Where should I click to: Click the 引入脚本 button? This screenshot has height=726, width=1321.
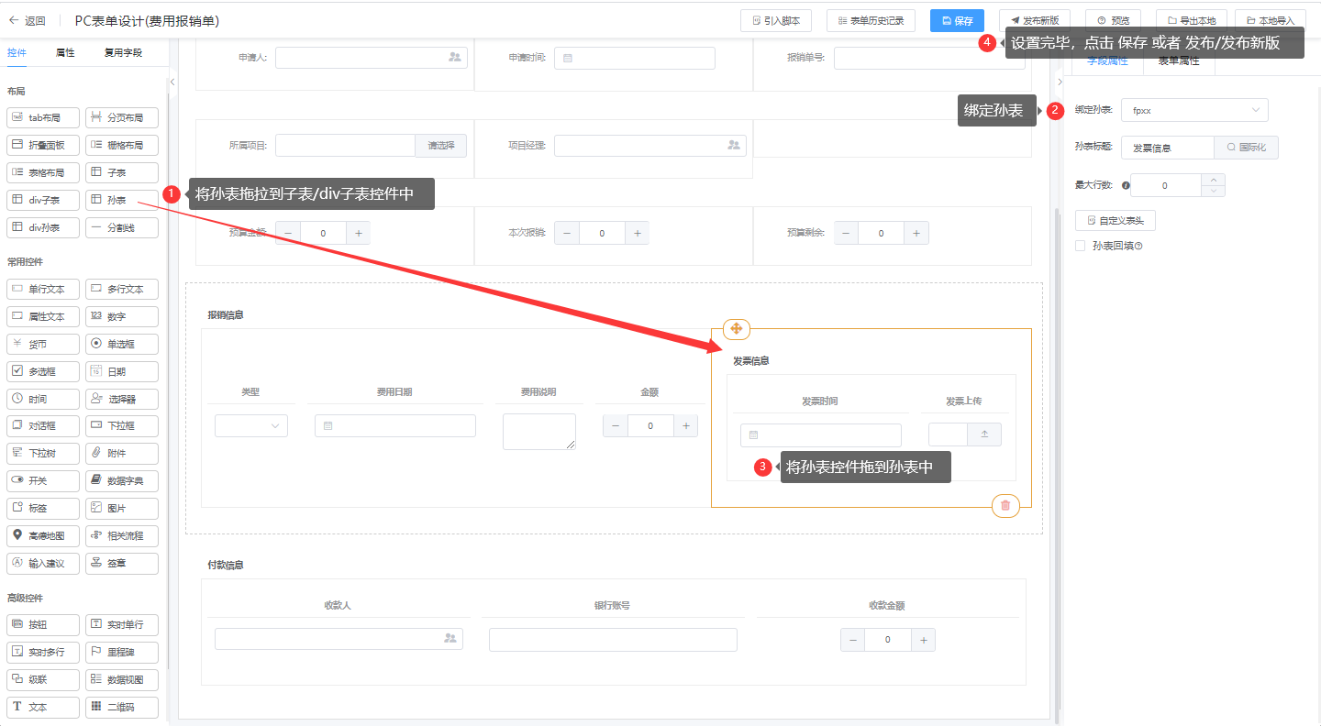tap(776, 20)
